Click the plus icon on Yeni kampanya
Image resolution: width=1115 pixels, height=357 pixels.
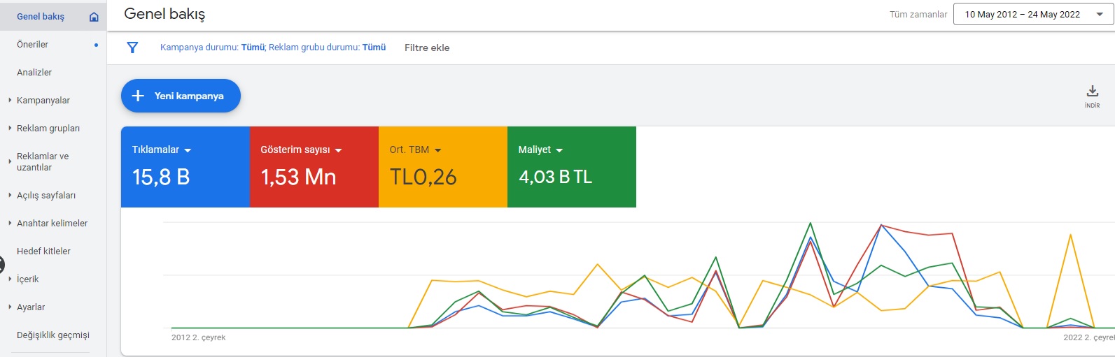point(138,96)
